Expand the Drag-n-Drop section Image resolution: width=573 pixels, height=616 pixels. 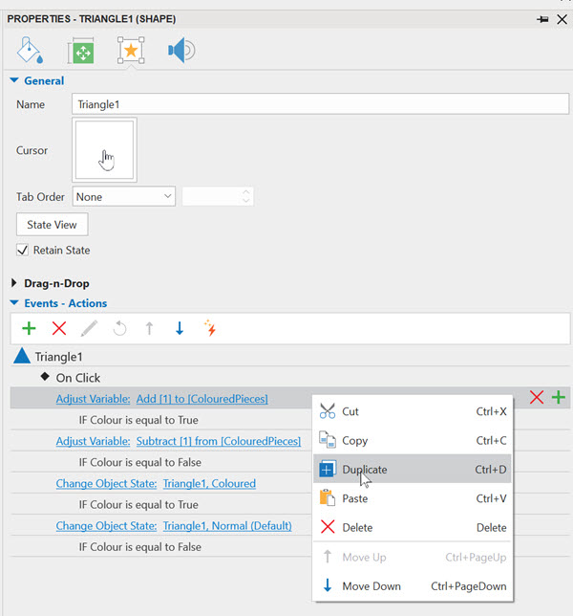tap(14, 283)
